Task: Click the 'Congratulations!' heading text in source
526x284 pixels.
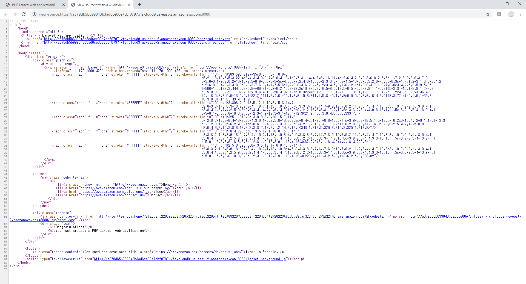Action: pyautogui.click(x=71, y=227)
